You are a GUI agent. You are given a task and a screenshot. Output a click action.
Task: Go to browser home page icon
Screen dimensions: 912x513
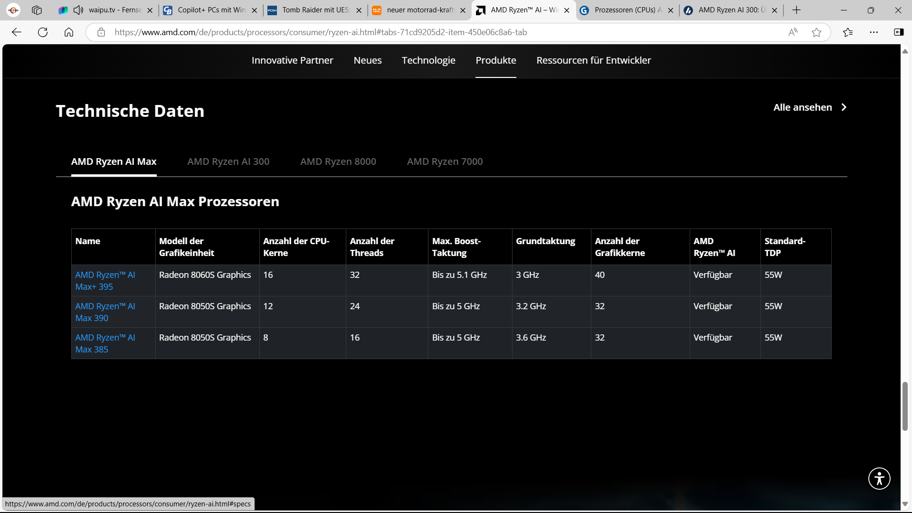click(69, 32)
